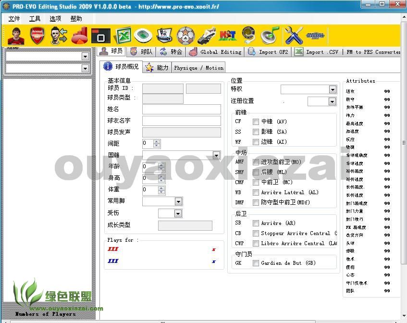407x323 pixels.
Task: Open the Import OF2 tab
Action: click(x=268, y=52)
